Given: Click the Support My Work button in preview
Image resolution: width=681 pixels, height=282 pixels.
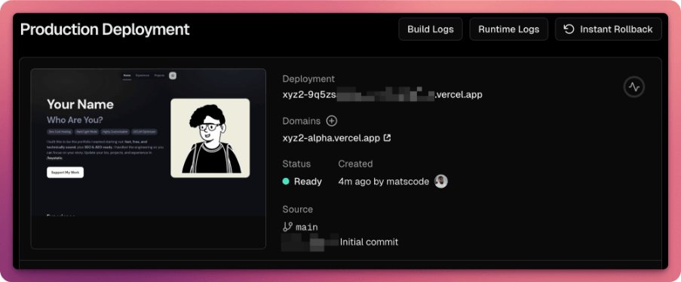Looking at the screenshot, I should tap(65, 173).
